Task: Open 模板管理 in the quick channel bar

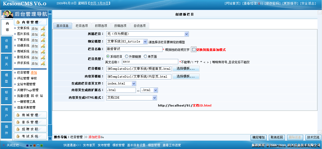Action: tap(118, 145)
